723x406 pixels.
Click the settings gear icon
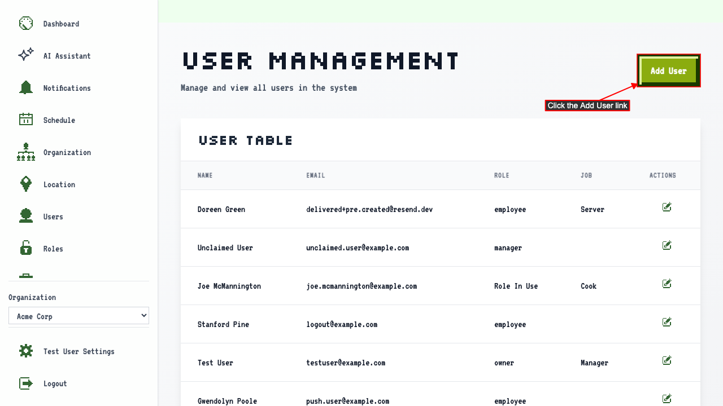(x=26, y=351)
